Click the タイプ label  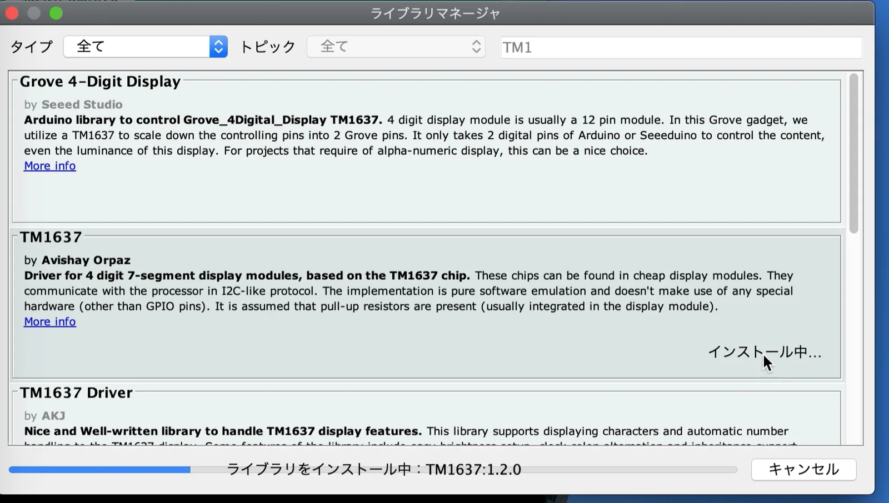(32, 47)
